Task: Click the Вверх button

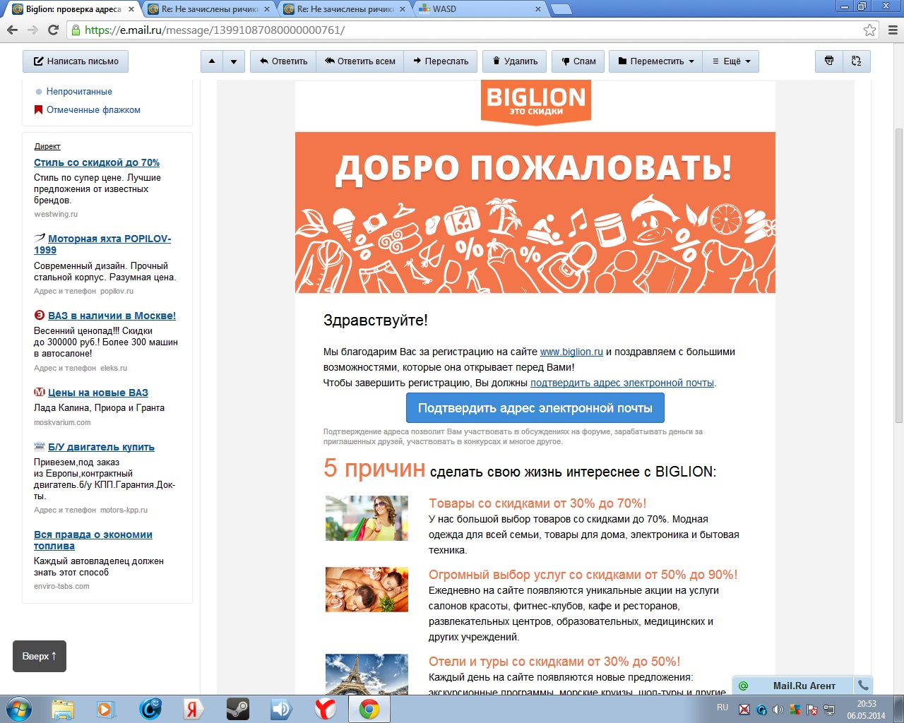Action: [x=40, y=656]
